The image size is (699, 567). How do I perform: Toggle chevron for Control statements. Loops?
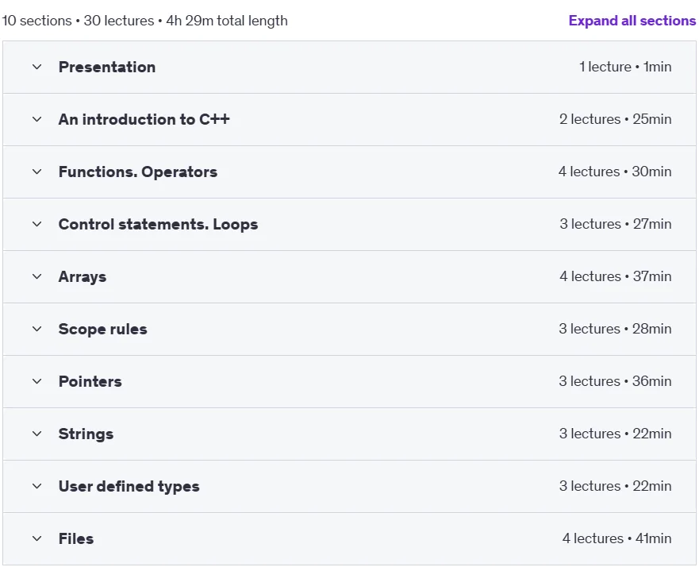(x=37, y=225)
